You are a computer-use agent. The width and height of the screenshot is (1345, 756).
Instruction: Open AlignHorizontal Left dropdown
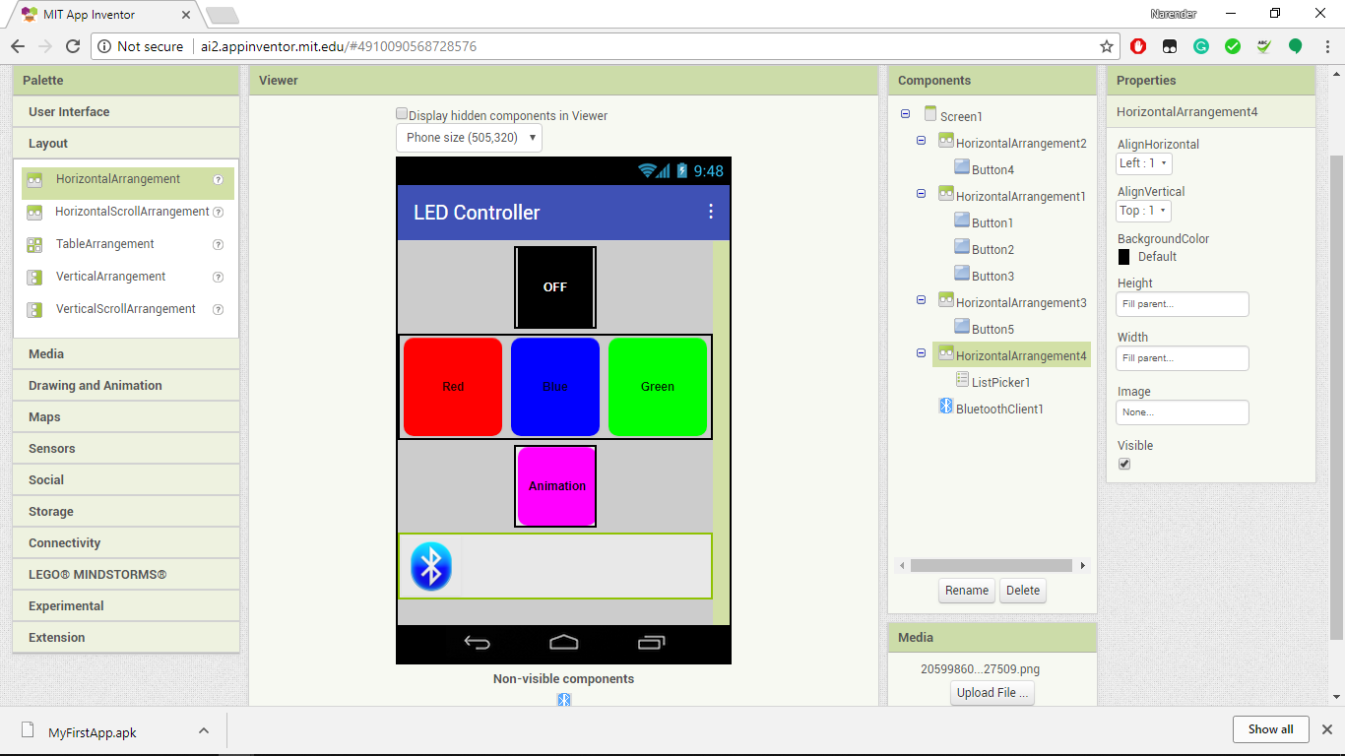point(1144,163)
